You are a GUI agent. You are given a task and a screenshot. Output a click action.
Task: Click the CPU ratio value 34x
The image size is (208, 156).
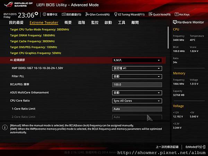[x=175, y=62]
